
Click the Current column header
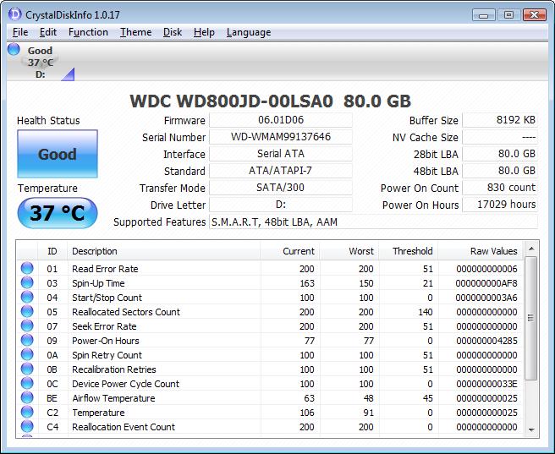(290, 251)
